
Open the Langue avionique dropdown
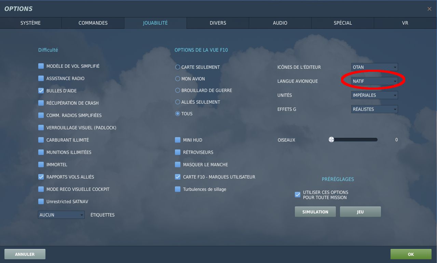tap(374, 81)
